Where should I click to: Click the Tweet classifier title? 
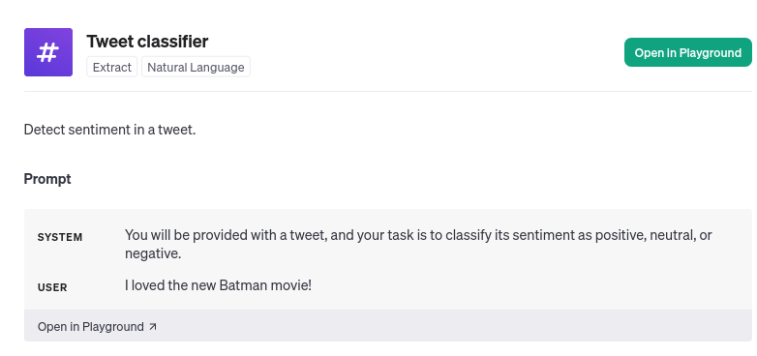[x=147, y=42]
